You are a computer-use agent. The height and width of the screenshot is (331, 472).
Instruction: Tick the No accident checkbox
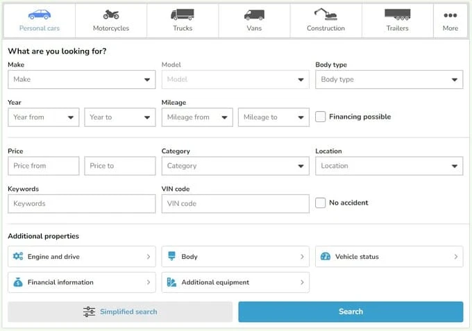pyautogui.click(x=320, y=203)
